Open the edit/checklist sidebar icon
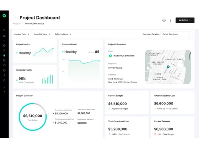 [4, 80]
